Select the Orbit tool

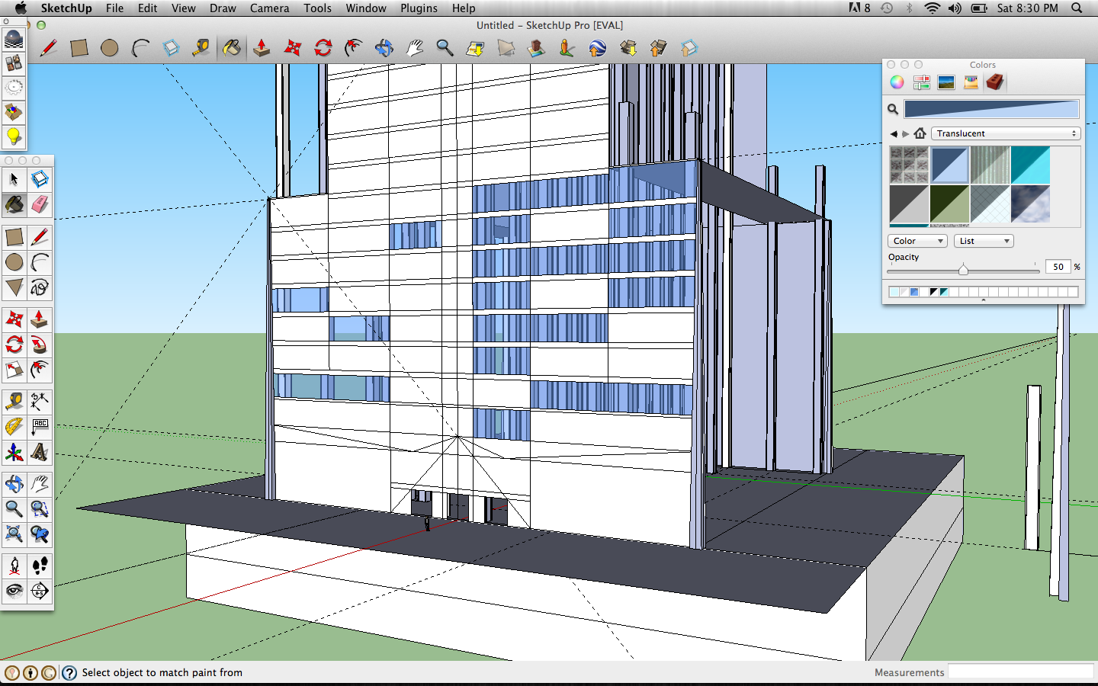(x=14, y=483)
